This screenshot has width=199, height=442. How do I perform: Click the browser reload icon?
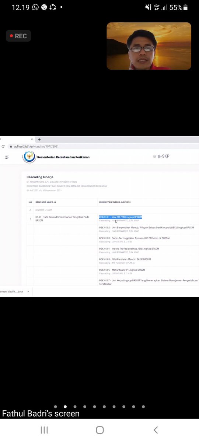(x=3, y=146)
